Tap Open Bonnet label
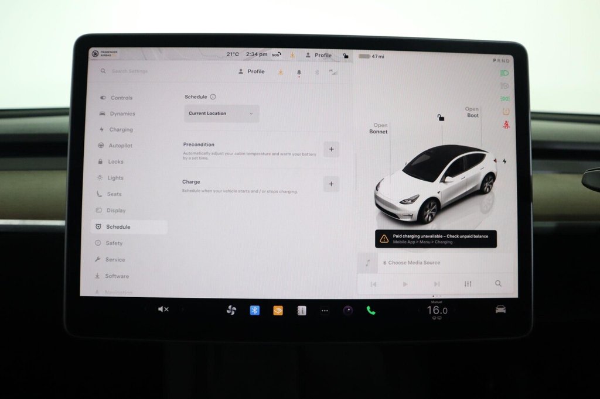This screenshot has height=399, width=600. 379,129
